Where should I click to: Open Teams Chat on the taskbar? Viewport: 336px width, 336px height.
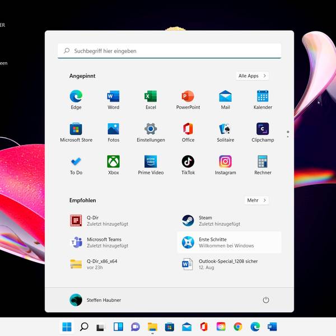pyautogui.click(x=135, y=327)
